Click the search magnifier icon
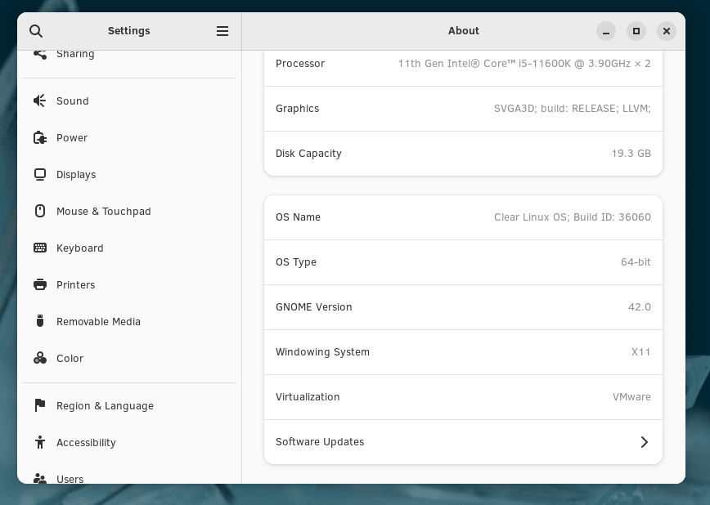 35,31
